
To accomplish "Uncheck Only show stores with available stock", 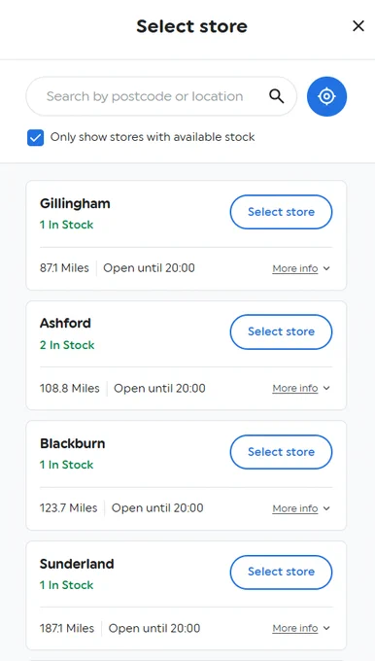I will [x=35, y=137].
